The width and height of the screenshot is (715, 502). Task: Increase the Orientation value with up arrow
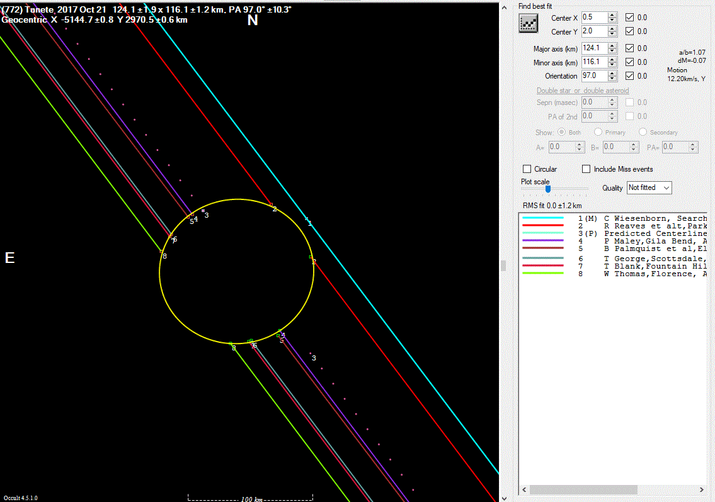click(612, 73)
